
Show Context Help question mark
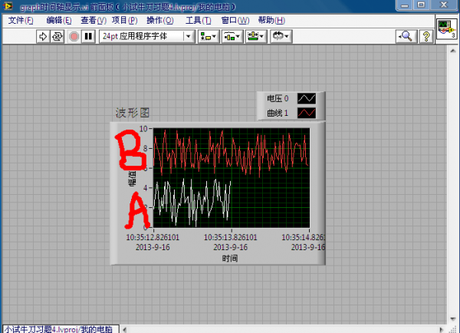coord(426,36)
